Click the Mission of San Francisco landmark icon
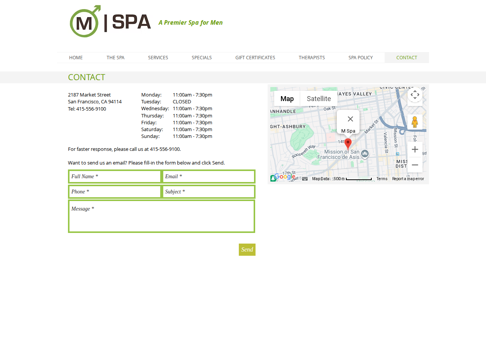Screen dimensions: 486x342 click(365, 154)
